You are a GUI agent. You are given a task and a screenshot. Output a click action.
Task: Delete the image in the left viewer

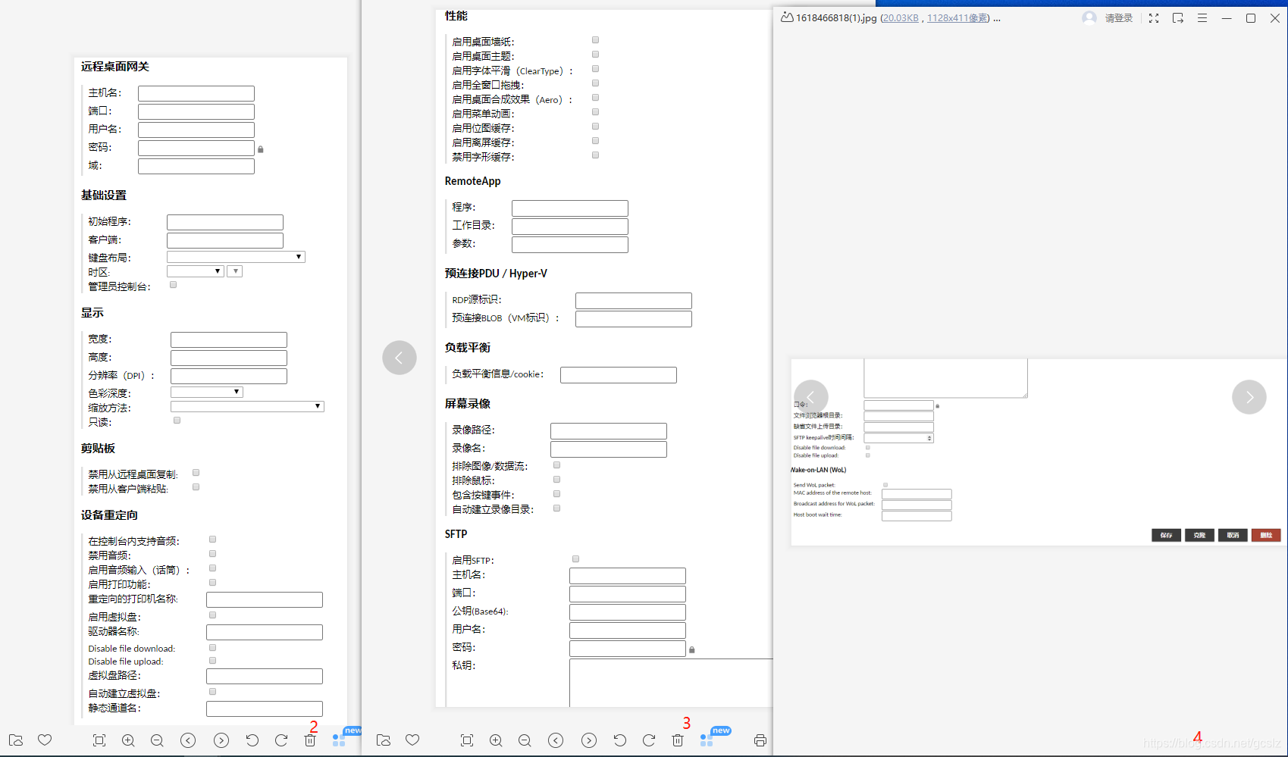310,740
